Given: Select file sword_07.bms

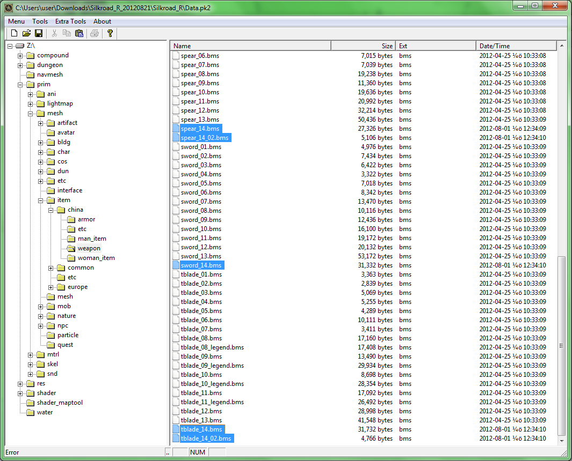Looking at the screenshot, I should coord(201,202).
